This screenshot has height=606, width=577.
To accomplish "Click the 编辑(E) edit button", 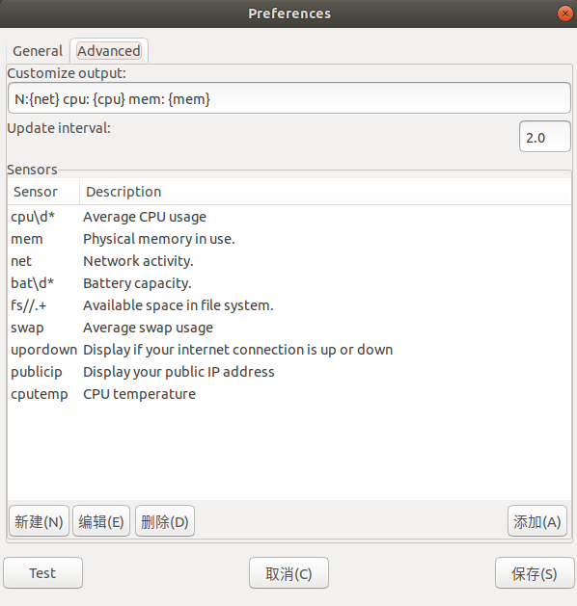I will pos(101,521).
